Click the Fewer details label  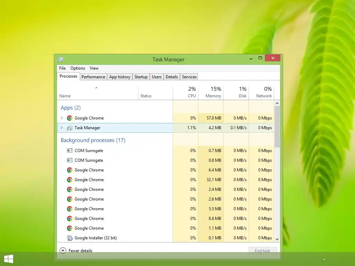coord(80,251)
